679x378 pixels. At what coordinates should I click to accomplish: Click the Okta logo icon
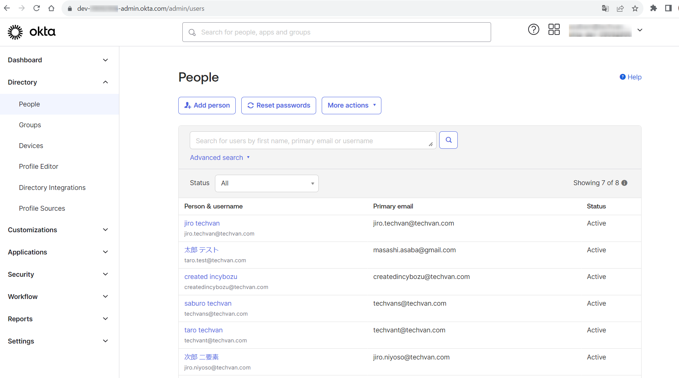15,32
